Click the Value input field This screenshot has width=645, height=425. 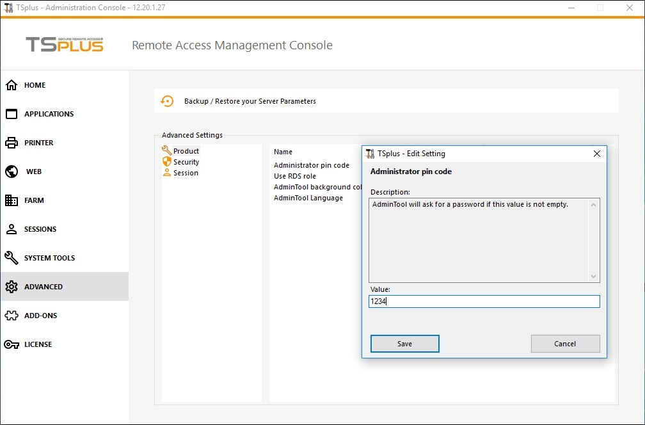coord(484,301)
